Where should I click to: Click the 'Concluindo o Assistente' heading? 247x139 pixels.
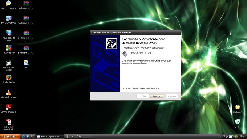pyautogui.click(x=143, y=41)
